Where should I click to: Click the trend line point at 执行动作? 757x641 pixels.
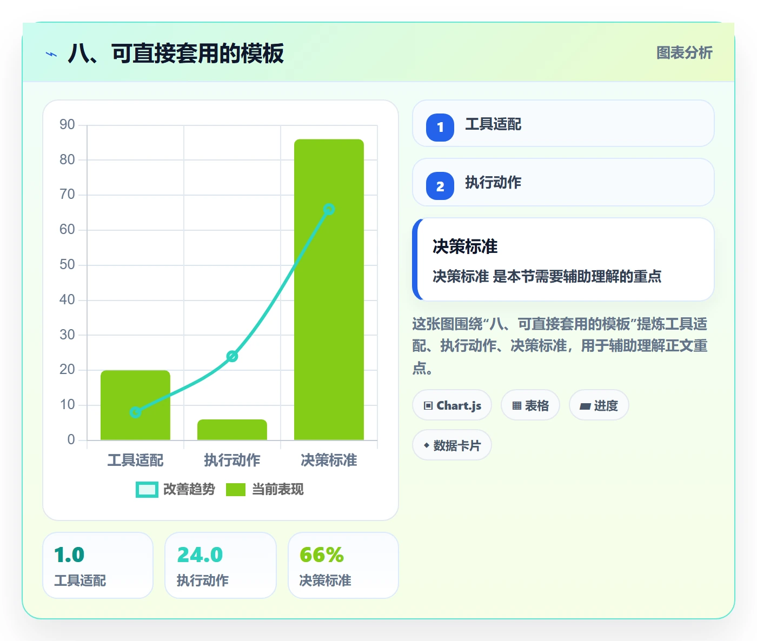[232, 356]
